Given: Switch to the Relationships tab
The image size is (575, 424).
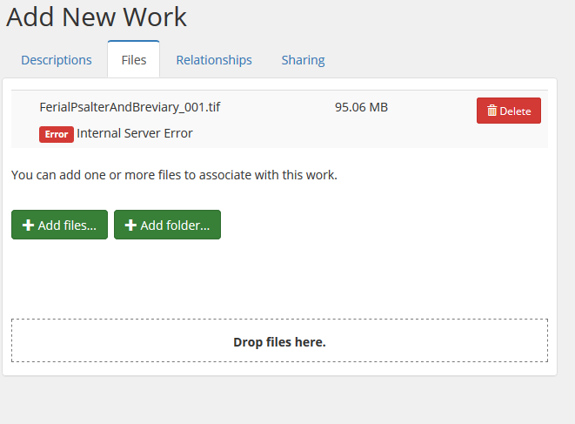Looking at the screenshot, I should click(x=214, y=60).
